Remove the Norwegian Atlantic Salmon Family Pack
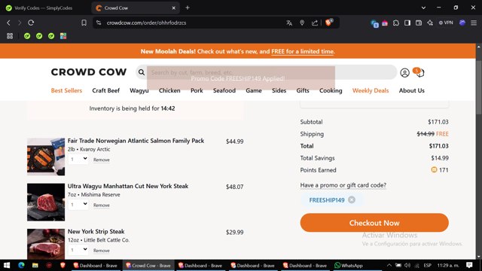Viewport: 482px width, 271px height. (102, 160)
